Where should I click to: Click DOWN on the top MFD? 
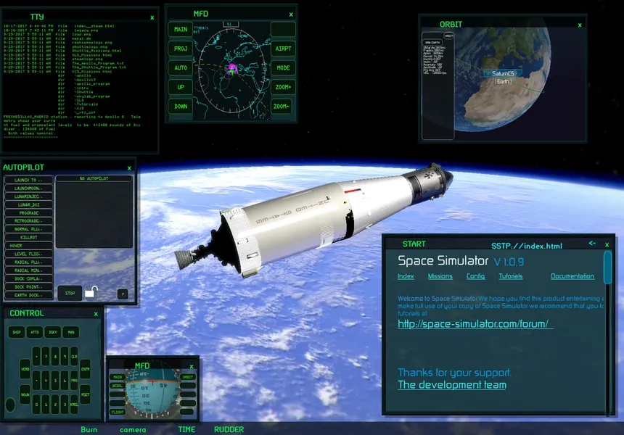click(x=180, y=106)
